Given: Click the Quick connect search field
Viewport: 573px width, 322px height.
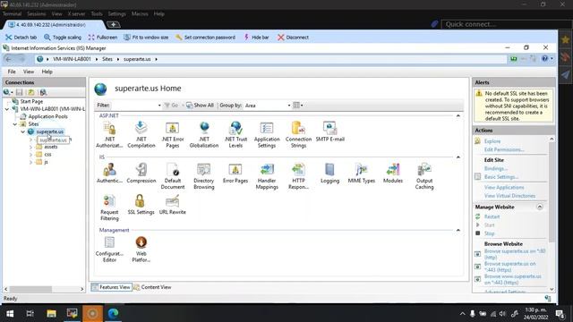Looking at the screenshot, I should [x=506, y=24].
